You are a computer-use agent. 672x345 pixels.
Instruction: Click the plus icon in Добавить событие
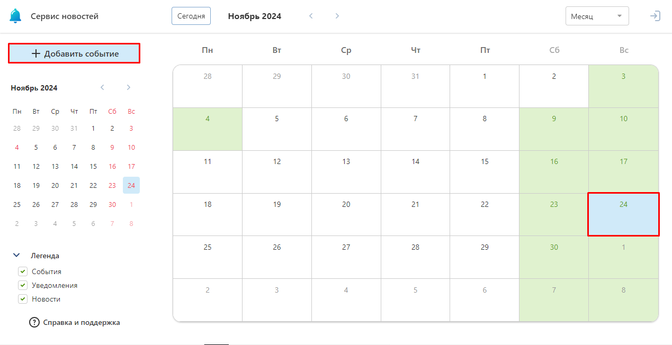click(36, 53)
